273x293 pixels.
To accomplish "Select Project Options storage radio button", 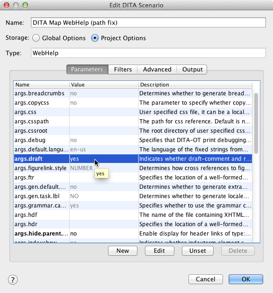I will [x=95, y=38].
